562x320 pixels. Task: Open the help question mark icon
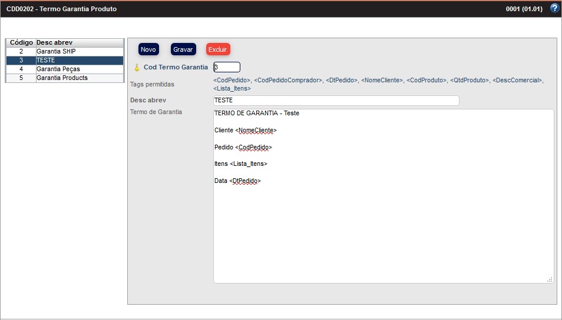click(554, 8)
